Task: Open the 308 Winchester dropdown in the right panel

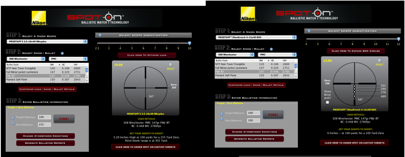Action: 235,55
